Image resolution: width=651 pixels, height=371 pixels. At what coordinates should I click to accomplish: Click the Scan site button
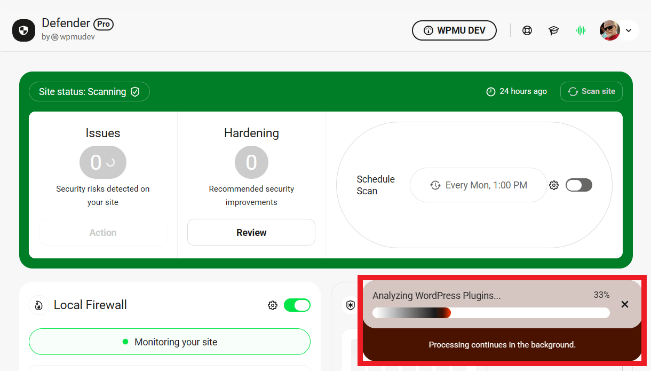point(591,91)
